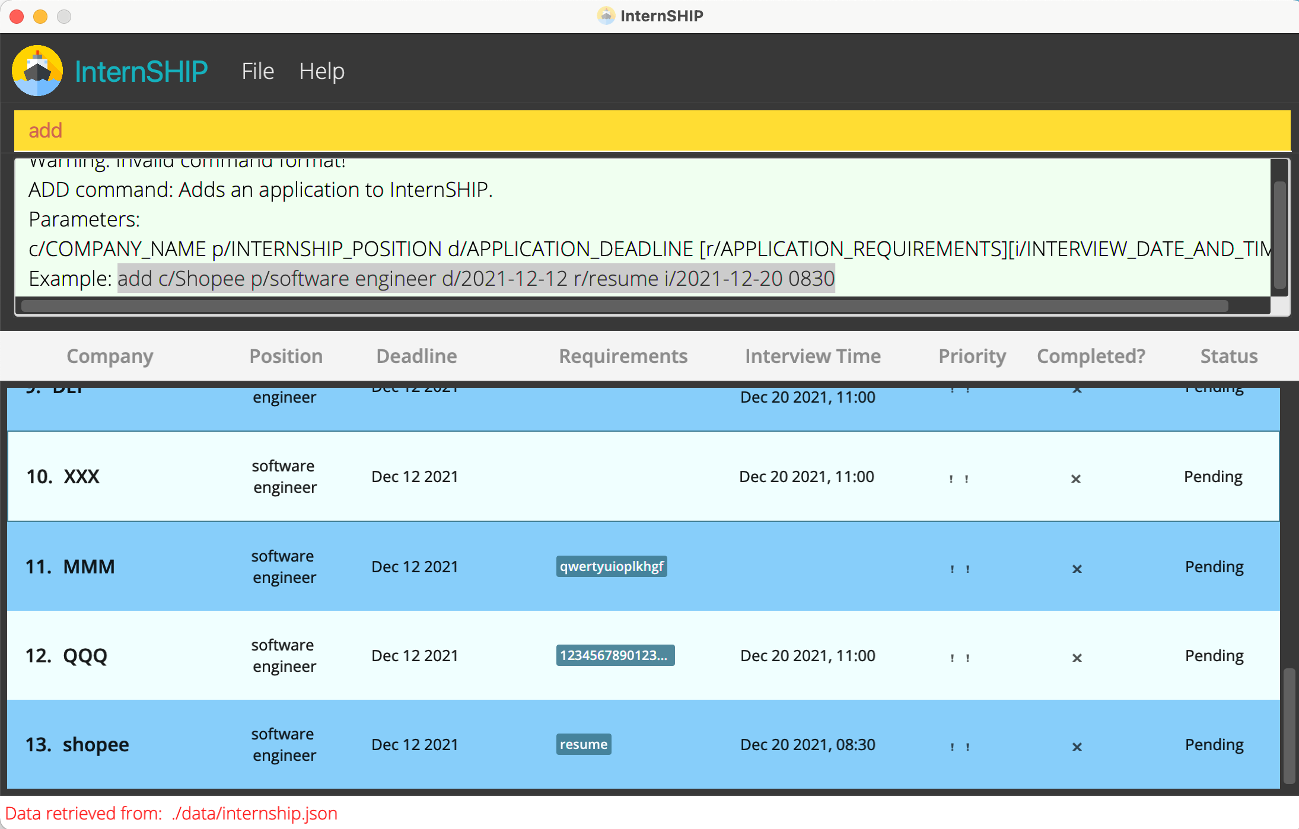The height and width of the screenshot is (829, 1299).
Task: Click the result box horizontal scrollbar
Action: tap(624, 306)
